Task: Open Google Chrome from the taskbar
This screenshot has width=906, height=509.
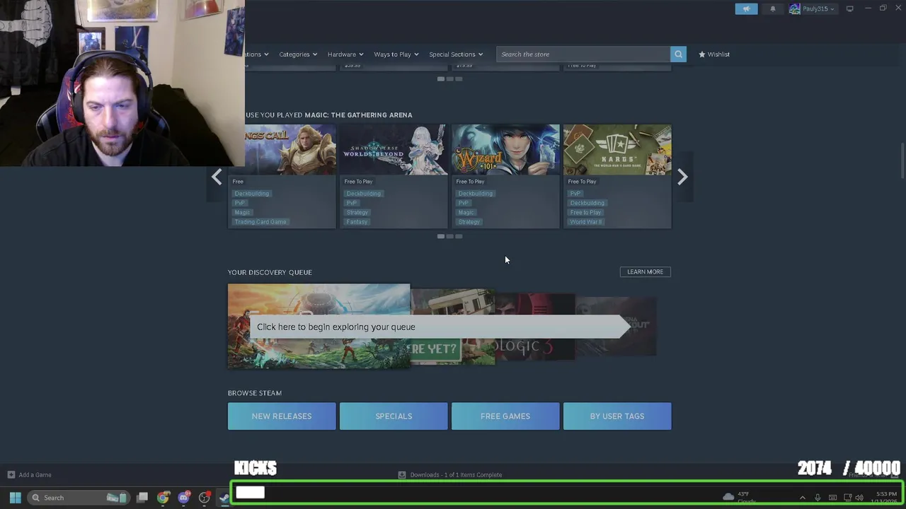Action: pyautogui.click(x=163, y=498)
